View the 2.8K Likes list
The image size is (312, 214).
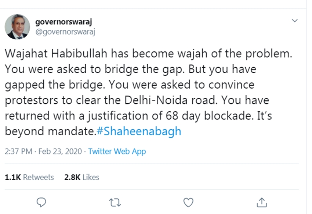[82, 177]
